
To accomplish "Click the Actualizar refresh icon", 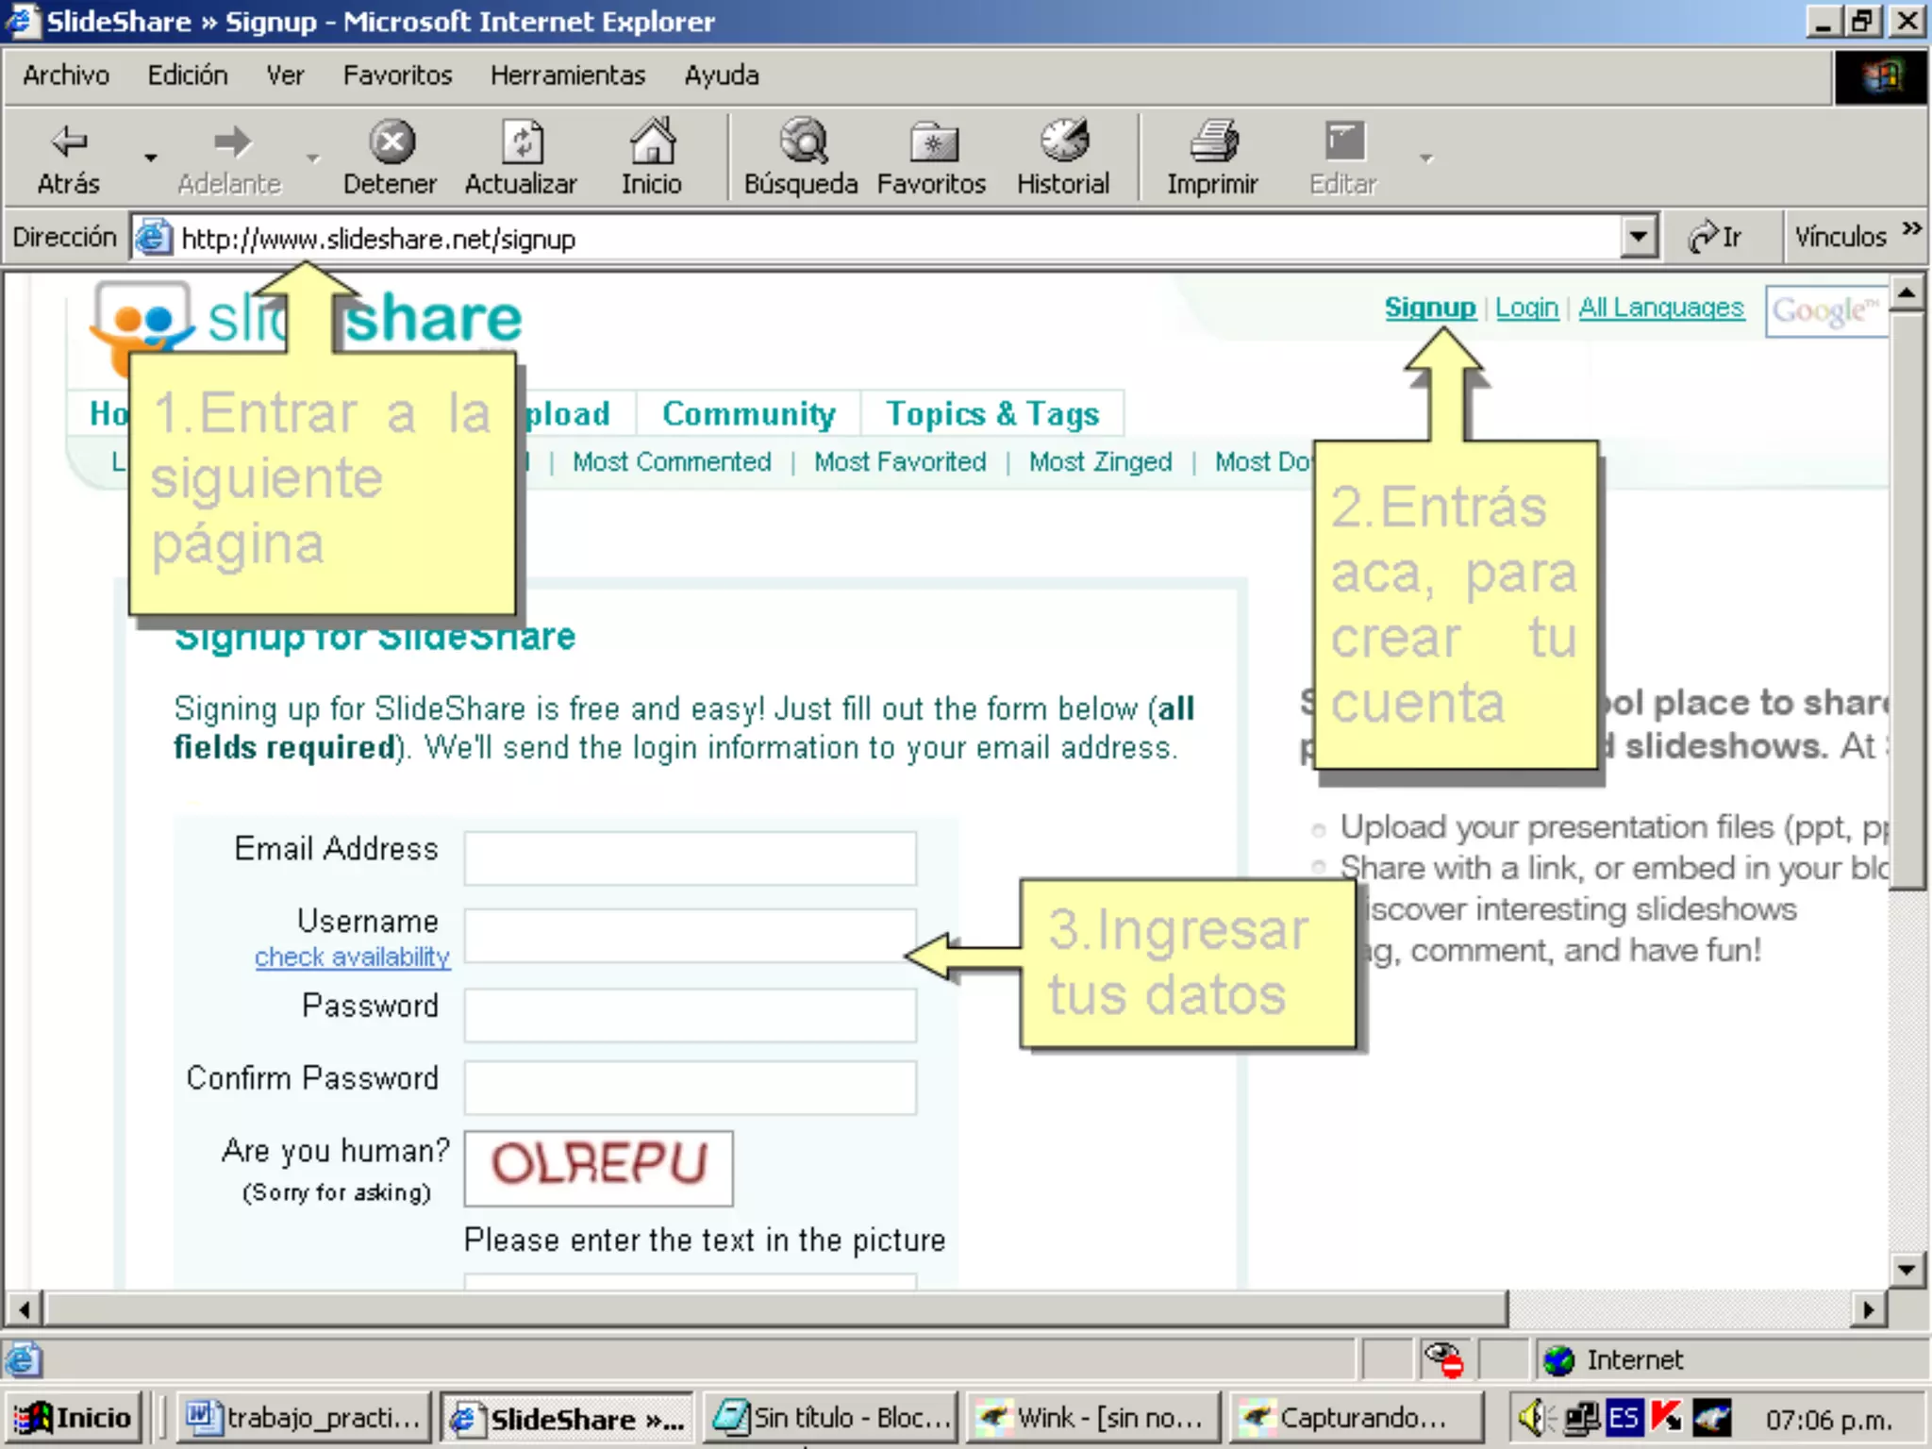I will click(x=521, y=142).
